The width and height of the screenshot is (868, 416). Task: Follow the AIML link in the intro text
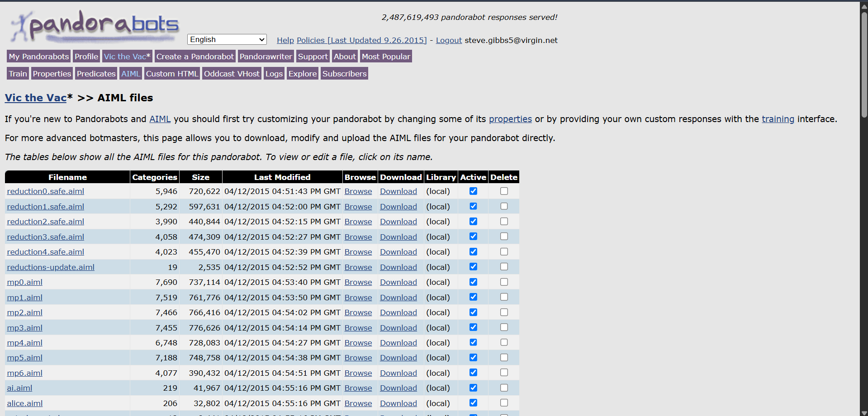click(160, 119)
